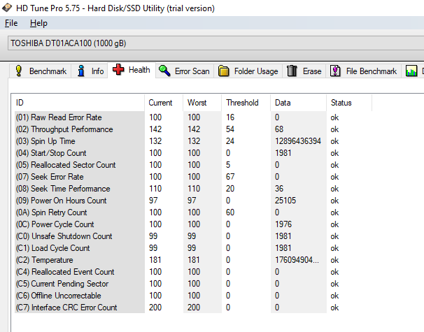This screenshot has width=424, height=332.
Task: Switch to the Erase tab
Action: click(x=304, y=71)
